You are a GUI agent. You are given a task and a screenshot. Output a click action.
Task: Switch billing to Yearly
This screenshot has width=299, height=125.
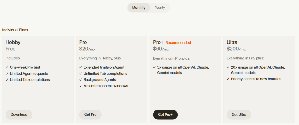pyautogui.click(x=160, y=8)
